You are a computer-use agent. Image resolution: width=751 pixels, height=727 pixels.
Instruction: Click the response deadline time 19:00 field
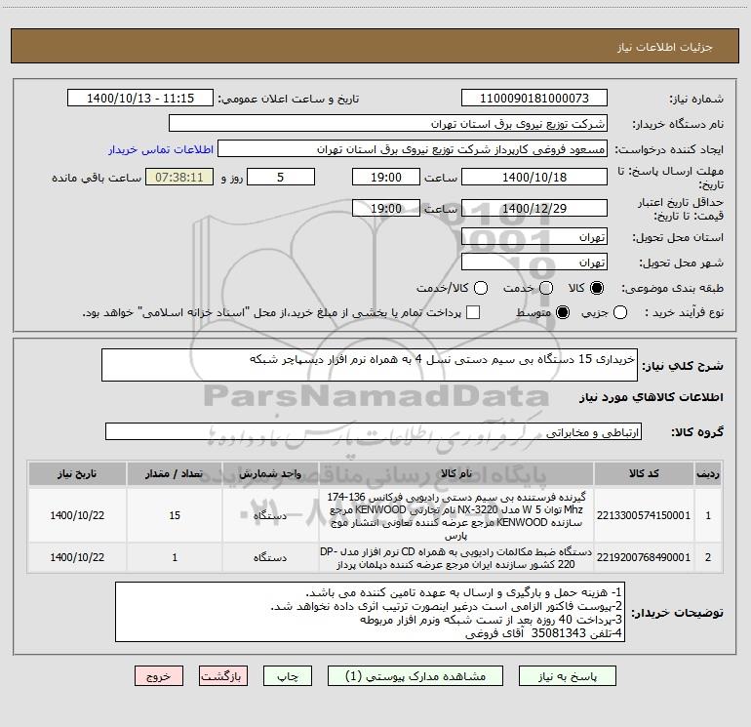386,177
